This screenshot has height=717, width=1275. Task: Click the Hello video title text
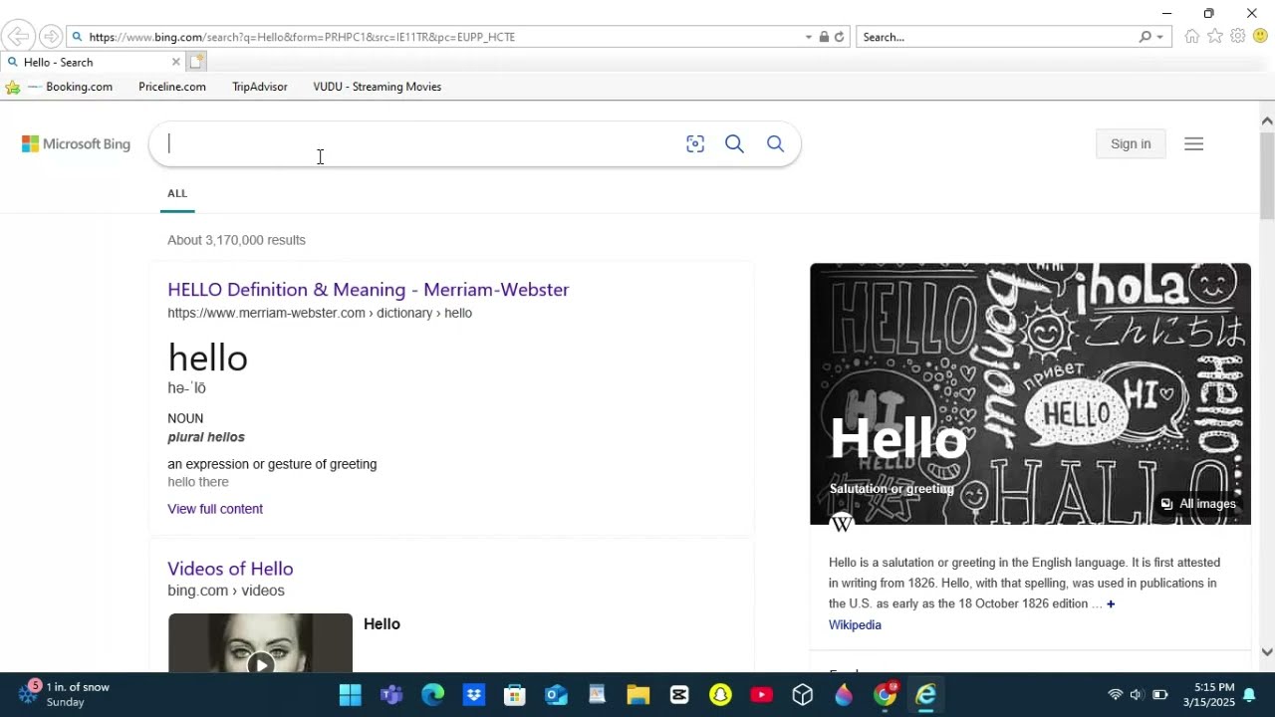[382, 624]
